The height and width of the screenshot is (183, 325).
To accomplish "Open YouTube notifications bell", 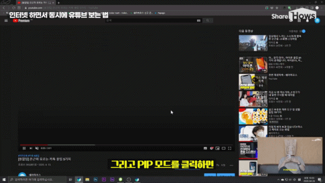I will (307, 20).
